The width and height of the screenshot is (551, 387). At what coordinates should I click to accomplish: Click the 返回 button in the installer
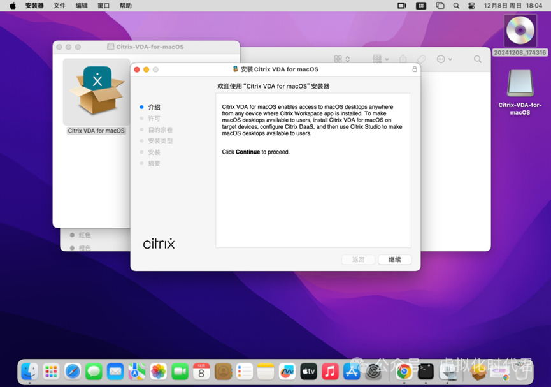click(358, 259)
